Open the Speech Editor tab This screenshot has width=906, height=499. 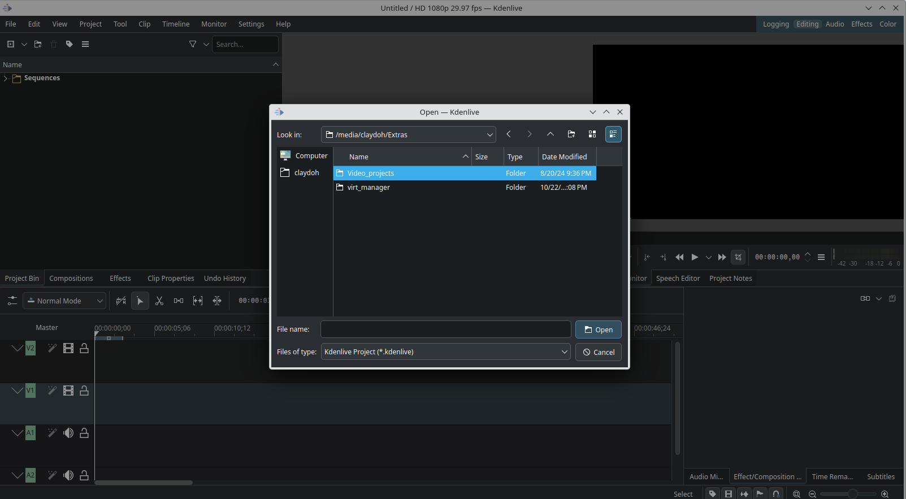[x=678, y=278]
